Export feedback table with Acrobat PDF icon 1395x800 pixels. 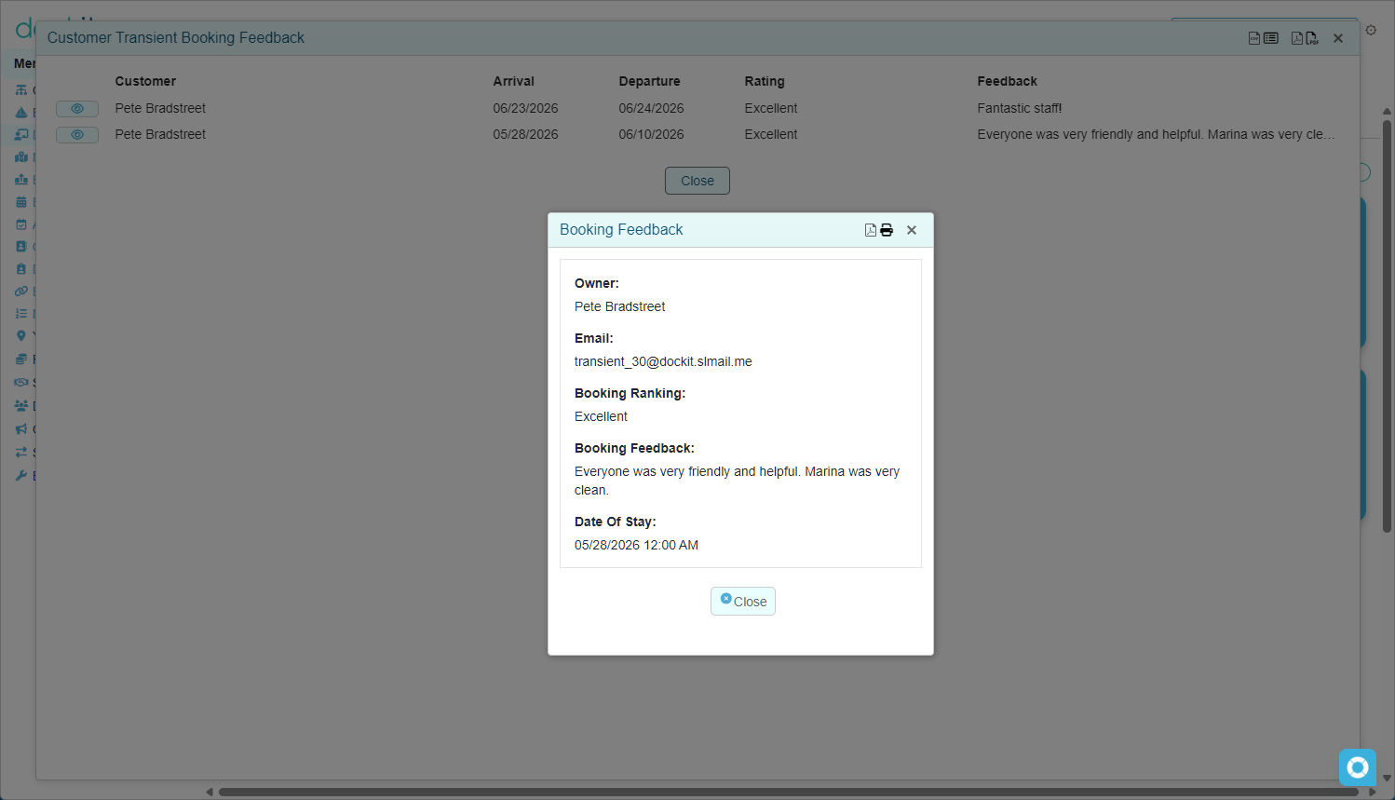click(1296, 38)
